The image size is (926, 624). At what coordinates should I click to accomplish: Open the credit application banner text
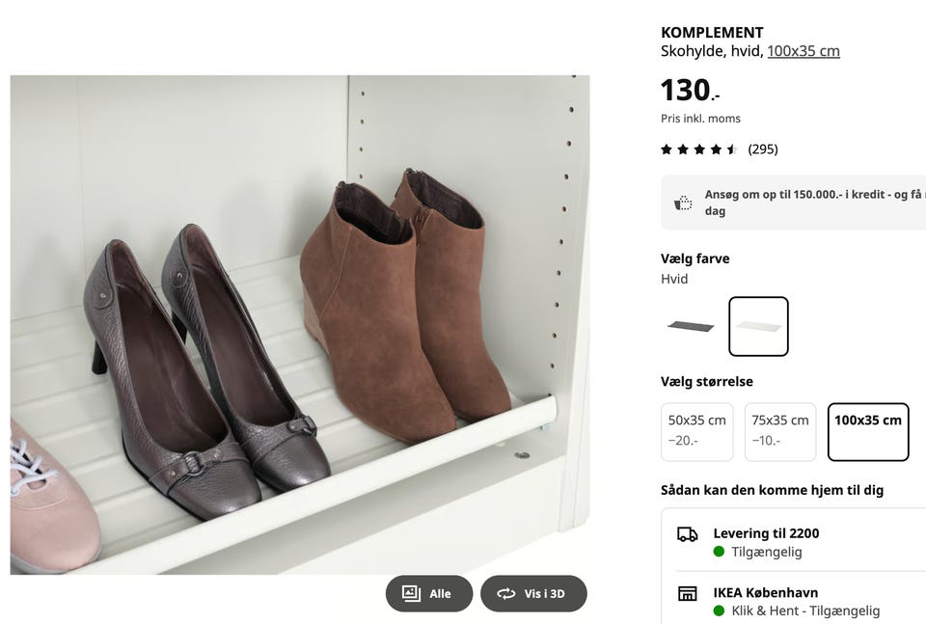click(815, 203)
